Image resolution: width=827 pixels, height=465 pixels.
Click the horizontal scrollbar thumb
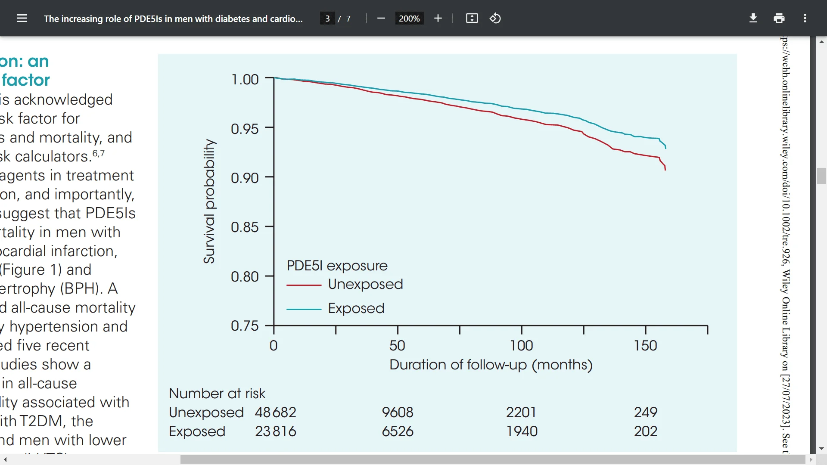click(x=493, y=460)
